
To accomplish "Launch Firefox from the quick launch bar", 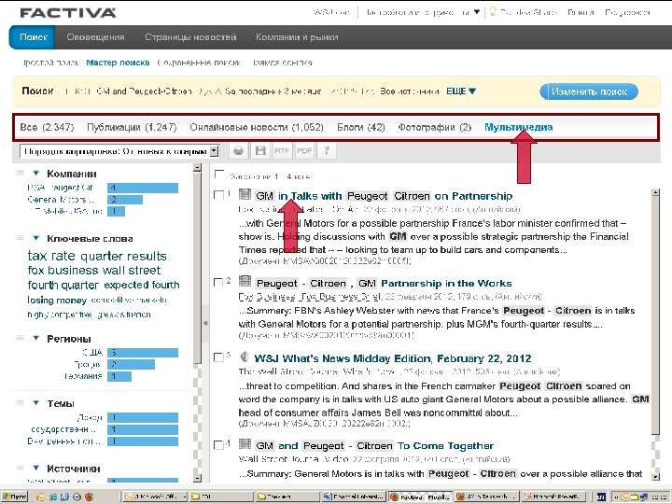I will (90, 497).
